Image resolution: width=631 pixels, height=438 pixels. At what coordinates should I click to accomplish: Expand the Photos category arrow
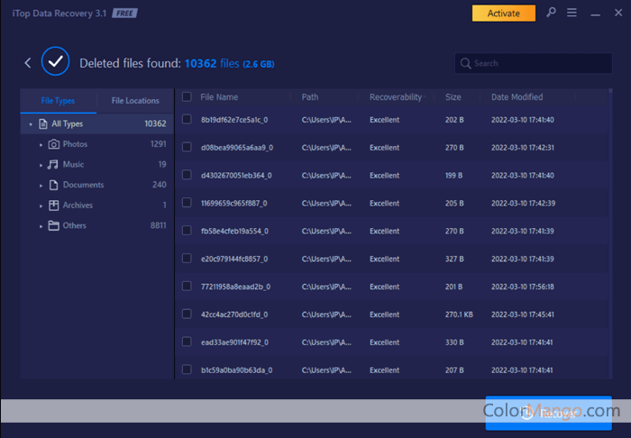pyautogui.click(x=41, y=144)
